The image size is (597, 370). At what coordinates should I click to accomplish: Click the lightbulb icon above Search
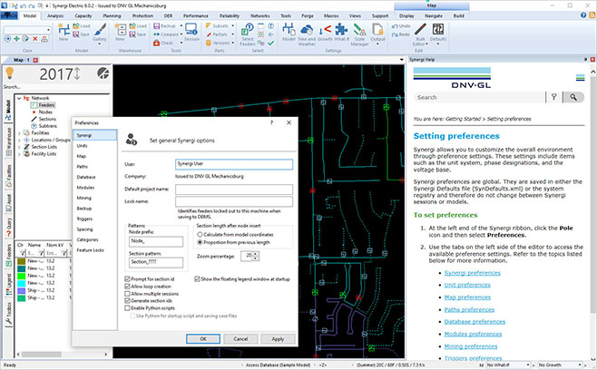click(x=9, y=73)
